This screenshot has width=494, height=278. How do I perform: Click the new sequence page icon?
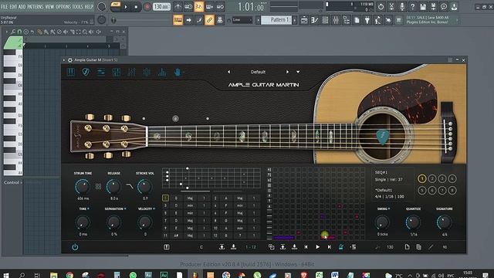click(407, 247)
